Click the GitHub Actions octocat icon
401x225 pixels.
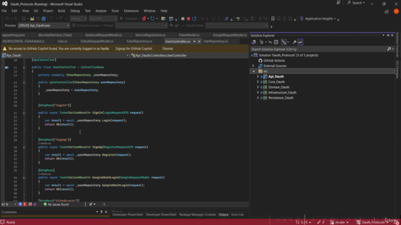pos(261,61)
